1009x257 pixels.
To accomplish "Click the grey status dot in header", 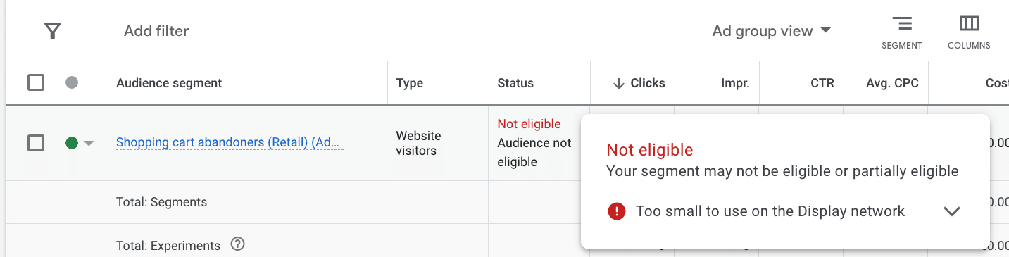I will (x=71, y=82).
